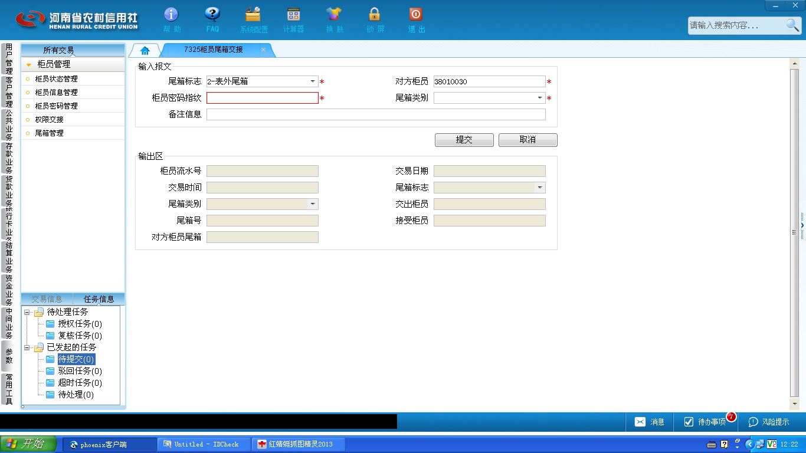Click the language bar help icon
The height and width of the screenshot is (453, 806).
click(x=725, y=444)
